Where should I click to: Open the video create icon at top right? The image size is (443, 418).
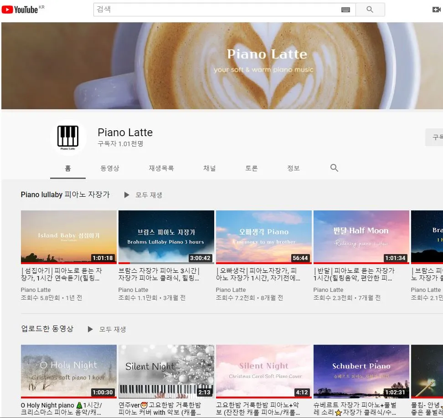(x=436, y=9)
